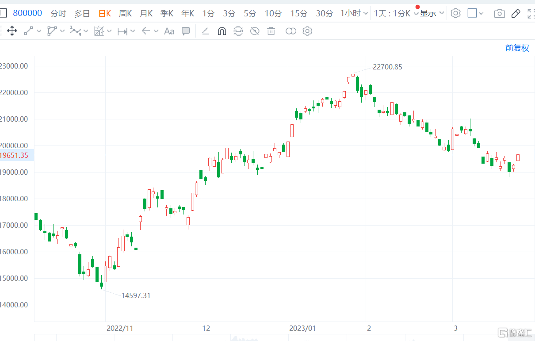535x341 pixels.
Task: Select the 周K weekly chart tab
Action: click(x=125, y=13)
